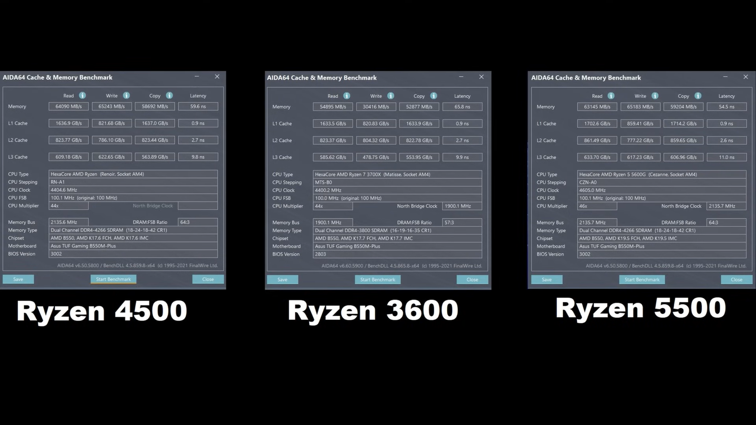
Task: Click Save in the Ryzen 4500 window
Action: pos(18,279)
